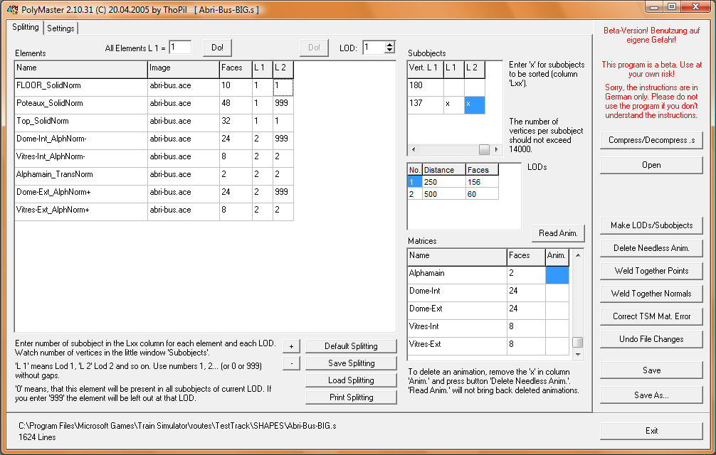The image size is (716, 455).
Task: Click the Subobjects scrollbar right arrow
Action: click(x=496, y=149)
